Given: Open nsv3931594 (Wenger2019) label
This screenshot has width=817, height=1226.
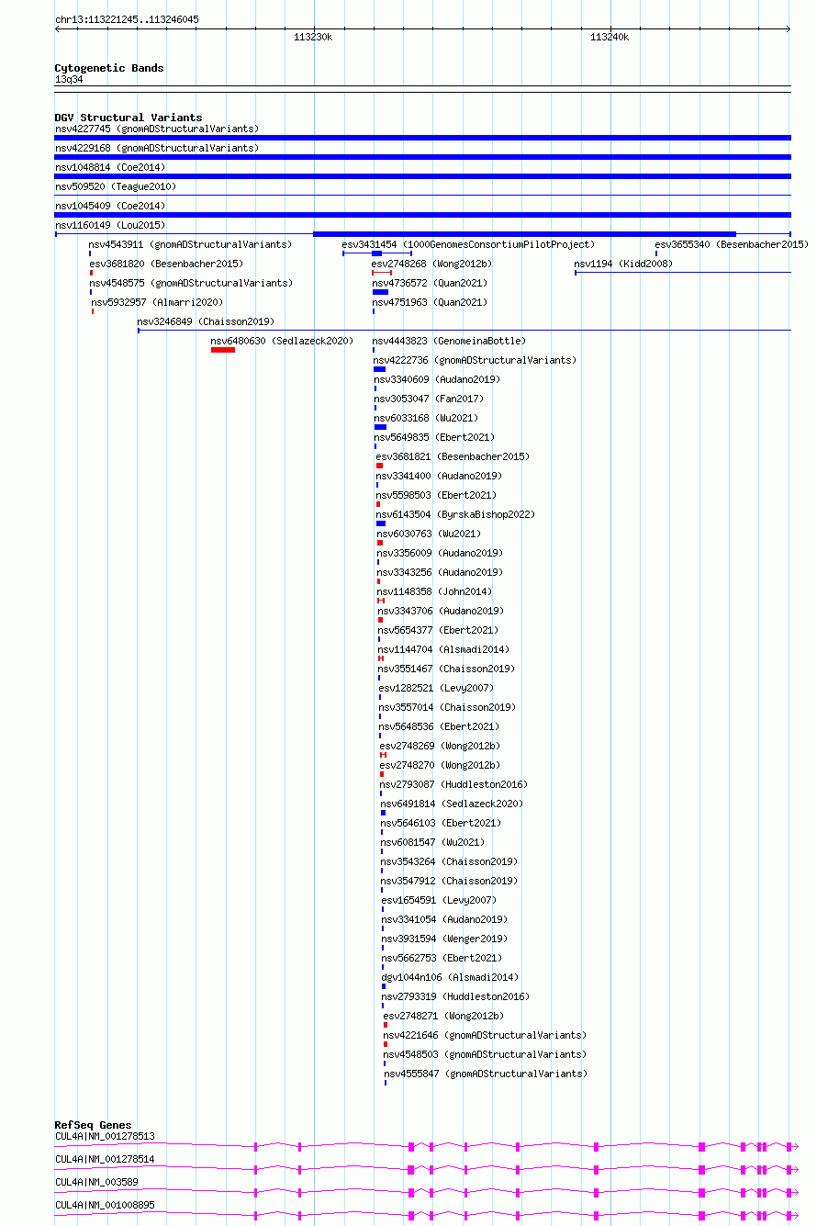Looking at the screenshot, I should click(445, 939).
